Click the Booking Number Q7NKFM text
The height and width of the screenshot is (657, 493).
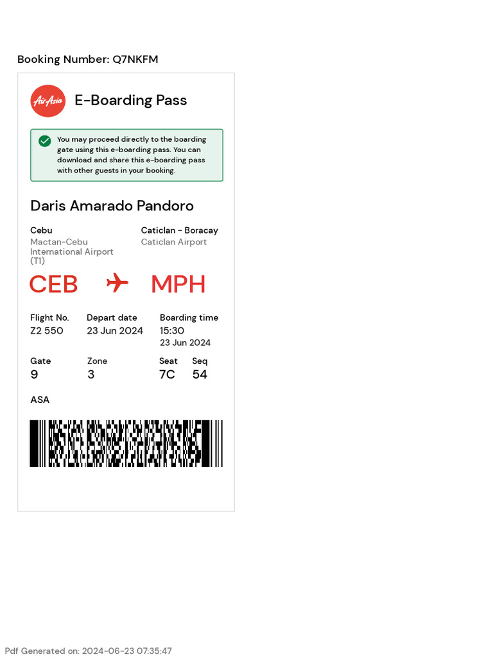(88, 60)
